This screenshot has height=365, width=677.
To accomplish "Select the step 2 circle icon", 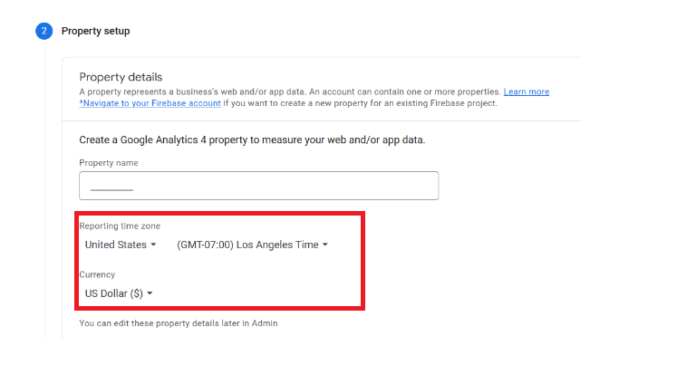I will point(44,31).
